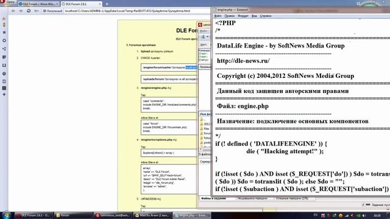This screenshot has width=390, height=219.
Task: Click the Локальный address badge
Action: point(52,11)
